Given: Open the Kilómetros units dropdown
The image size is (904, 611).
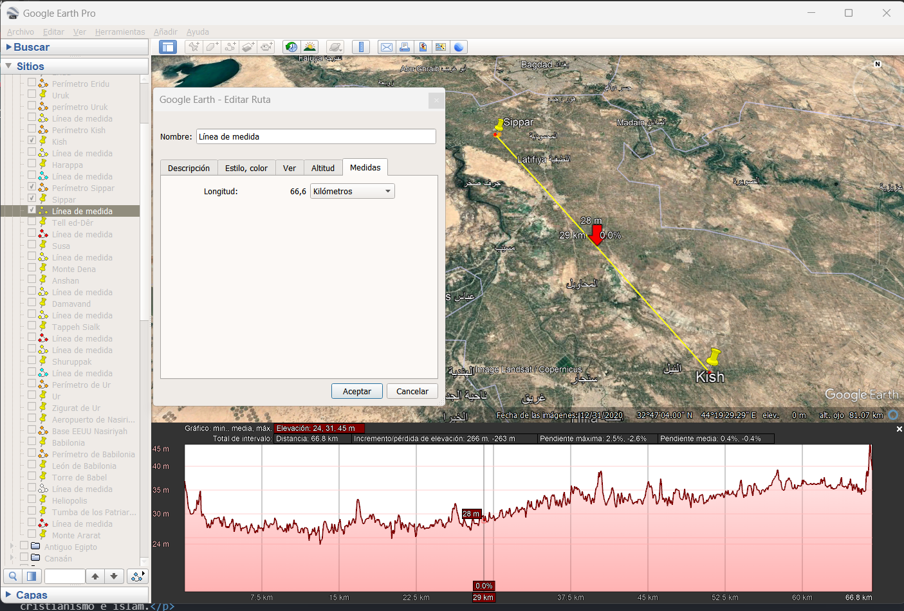Looking at the screenshot, I should (352, 191).
